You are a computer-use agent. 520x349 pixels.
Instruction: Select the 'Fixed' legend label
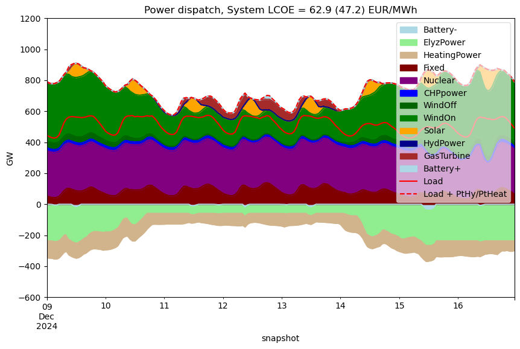(x=434, y=68)
